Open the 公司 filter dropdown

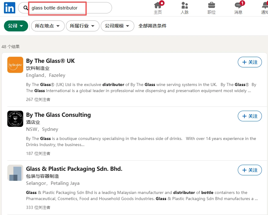coord(16,26)
